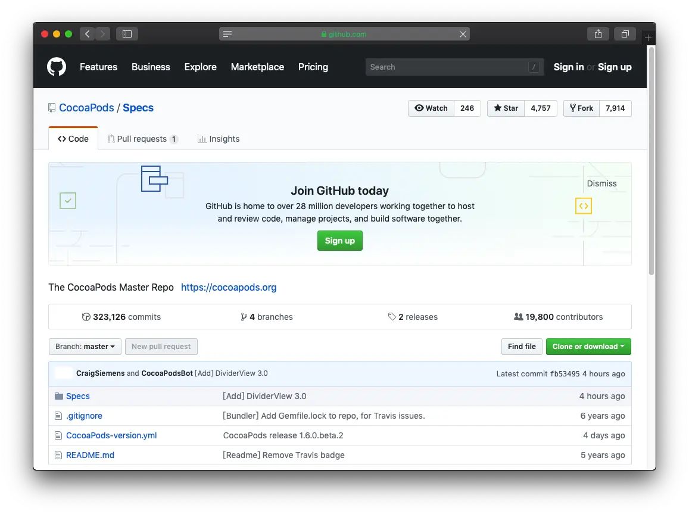The image size is (689, 514).
Task: Star the Specs repository
Action: (506, 108)
